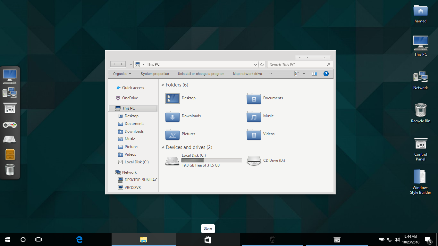438x246 pixels.
Task: Open the CD Drive (D:) icon
Action: (x=254, y=160)
